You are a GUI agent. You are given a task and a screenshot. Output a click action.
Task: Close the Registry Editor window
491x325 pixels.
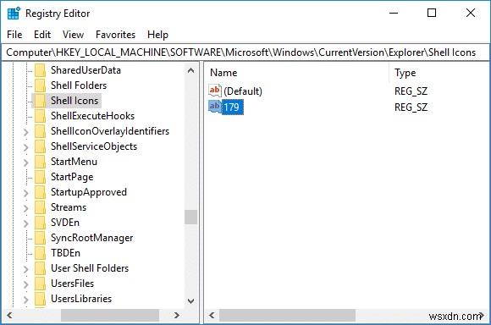point(471,14)
